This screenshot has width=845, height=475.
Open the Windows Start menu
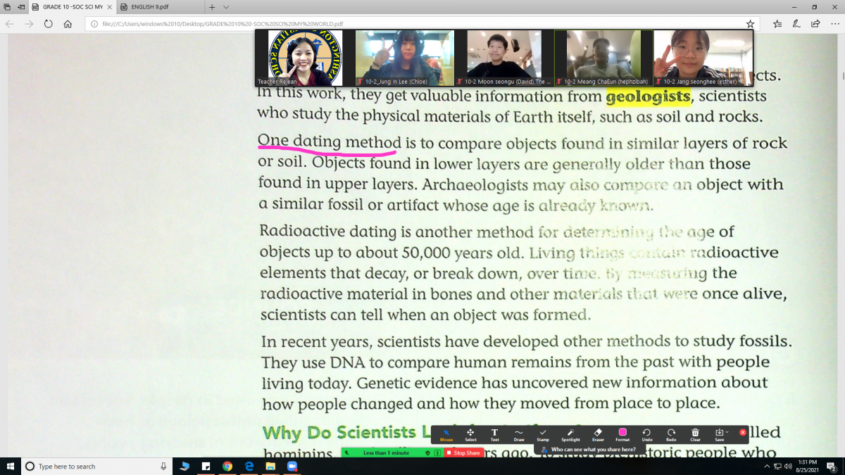[x=11, y=466]
